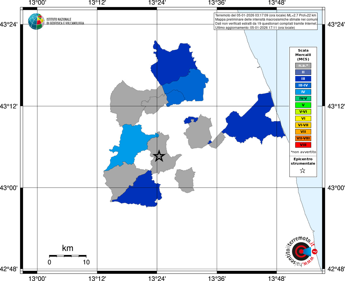Click the 'Istituto Nazionale di Geofisica e Vulcanologia' text
345x281 pixels.
click(65, 21)
